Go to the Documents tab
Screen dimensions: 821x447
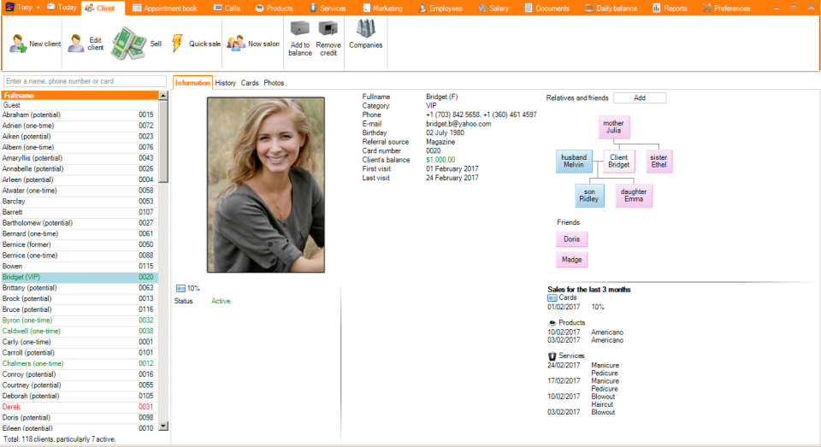tap(546, 9)
